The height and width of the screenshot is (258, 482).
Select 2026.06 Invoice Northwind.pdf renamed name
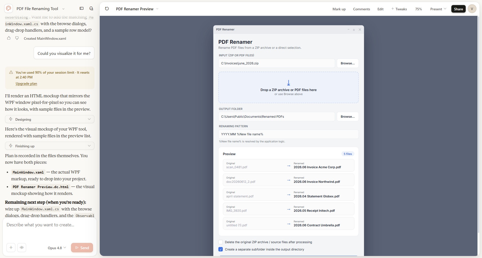[317, 182]
